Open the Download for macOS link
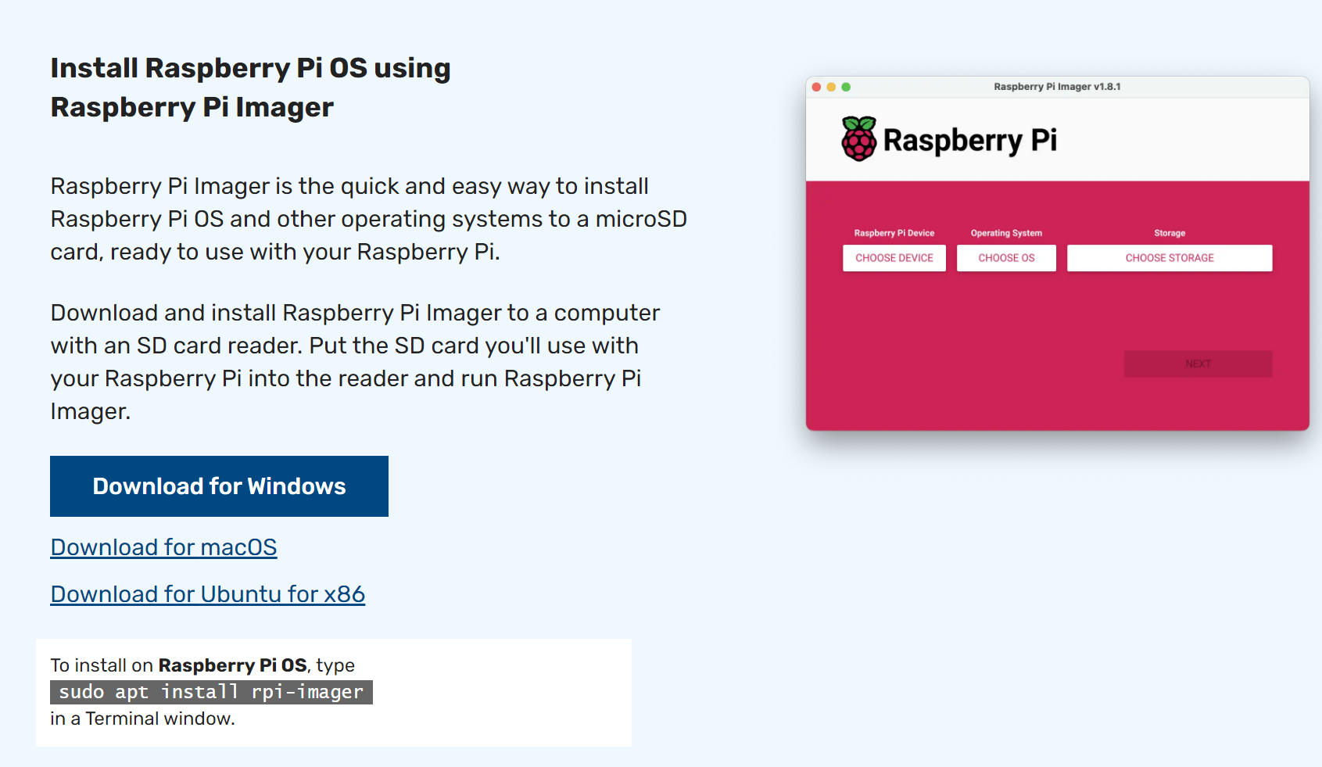The width and height of the screenshot is (1322, 767). click(x=163, y=547)
